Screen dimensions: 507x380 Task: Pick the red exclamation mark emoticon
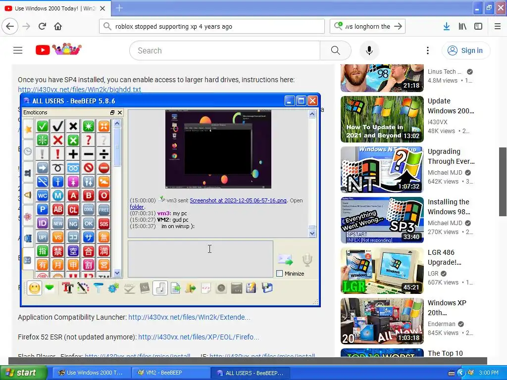(x=58, y=154)
